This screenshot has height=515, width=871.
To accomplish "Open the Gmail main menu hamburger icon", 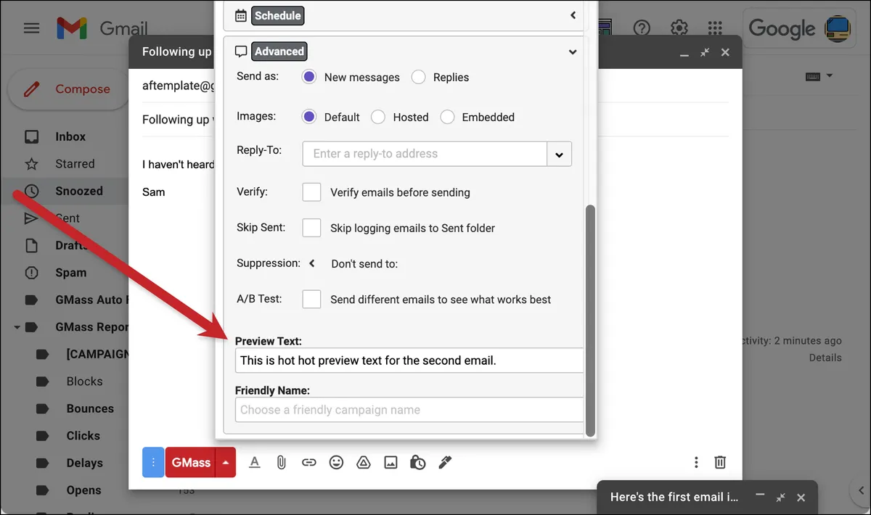I will point(31,28).
